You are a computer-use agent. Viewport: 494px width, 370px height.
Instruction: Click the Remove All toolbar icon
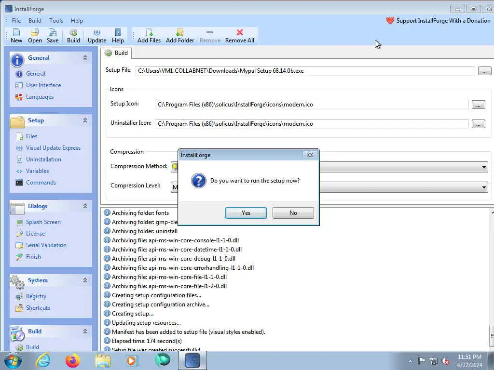[240, 36]
